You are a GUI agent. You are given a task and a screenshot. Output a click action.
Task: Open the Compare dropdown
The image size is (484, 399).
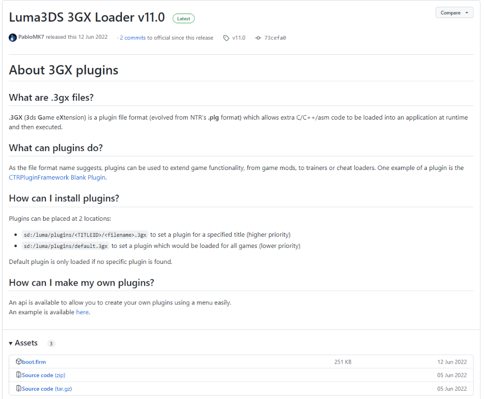454,13
